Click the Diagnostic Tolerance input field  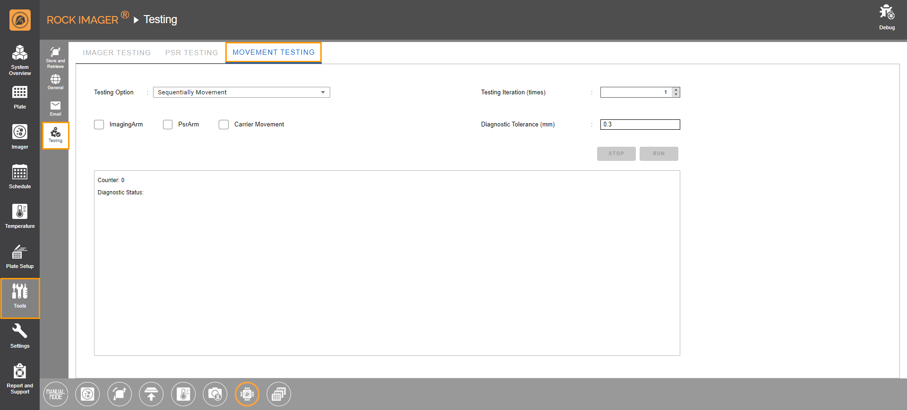tap(640, 125)
